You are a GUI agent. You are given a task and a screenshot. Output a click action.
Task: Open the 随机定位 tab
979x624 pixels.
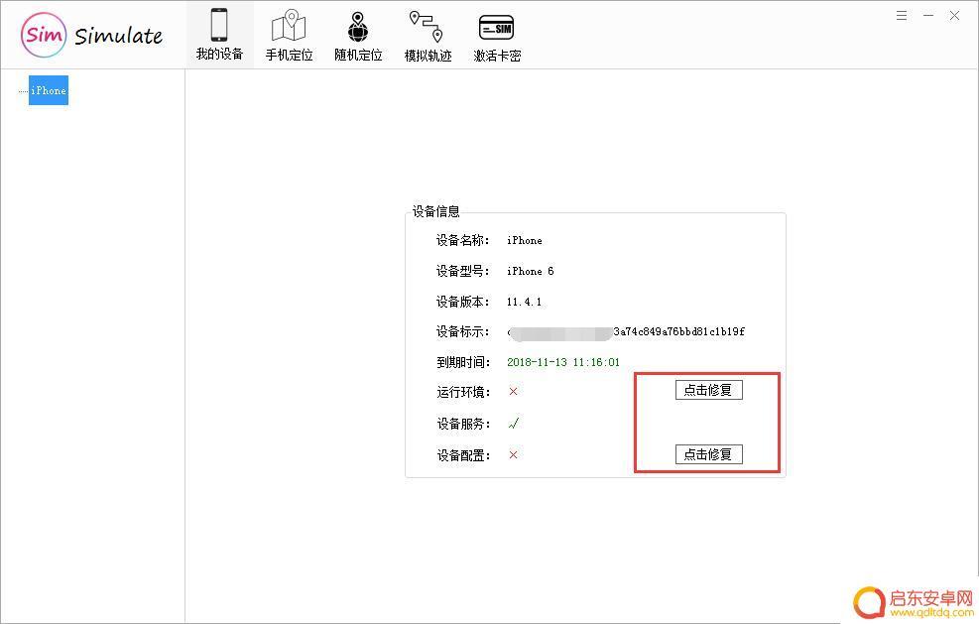point(358,35)
